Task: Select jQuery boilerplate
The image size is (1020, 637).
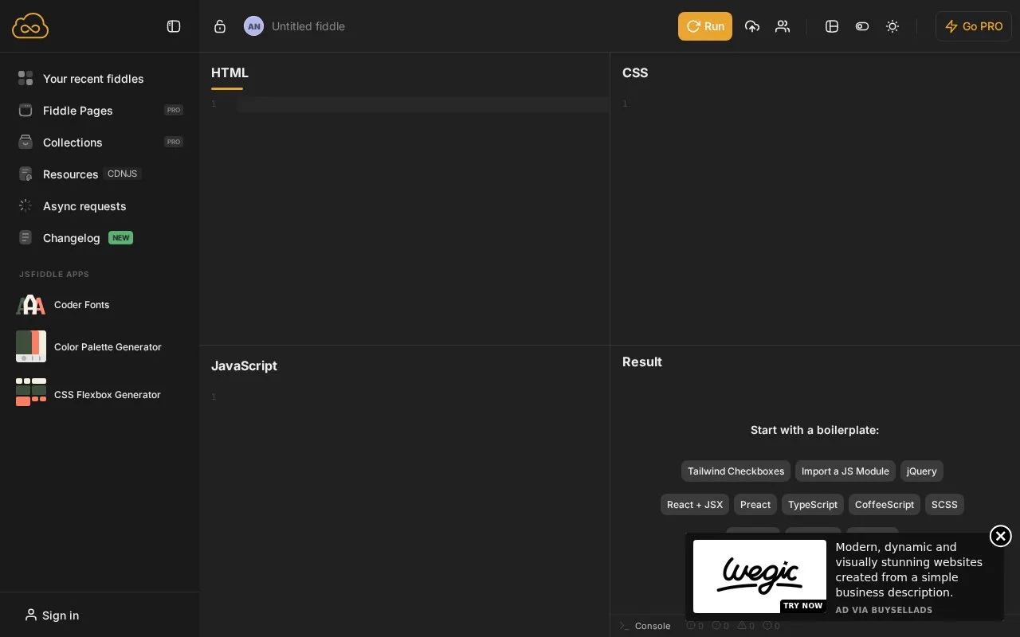Action: [x=922, y=471]
